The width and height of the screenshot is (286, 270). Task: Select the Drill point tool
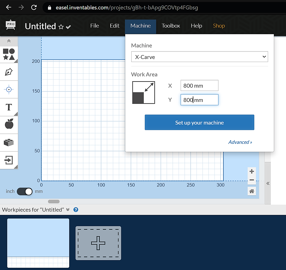pos(9,90)
